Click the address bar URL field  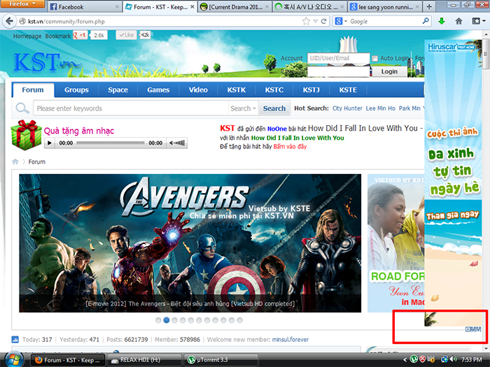160,21
